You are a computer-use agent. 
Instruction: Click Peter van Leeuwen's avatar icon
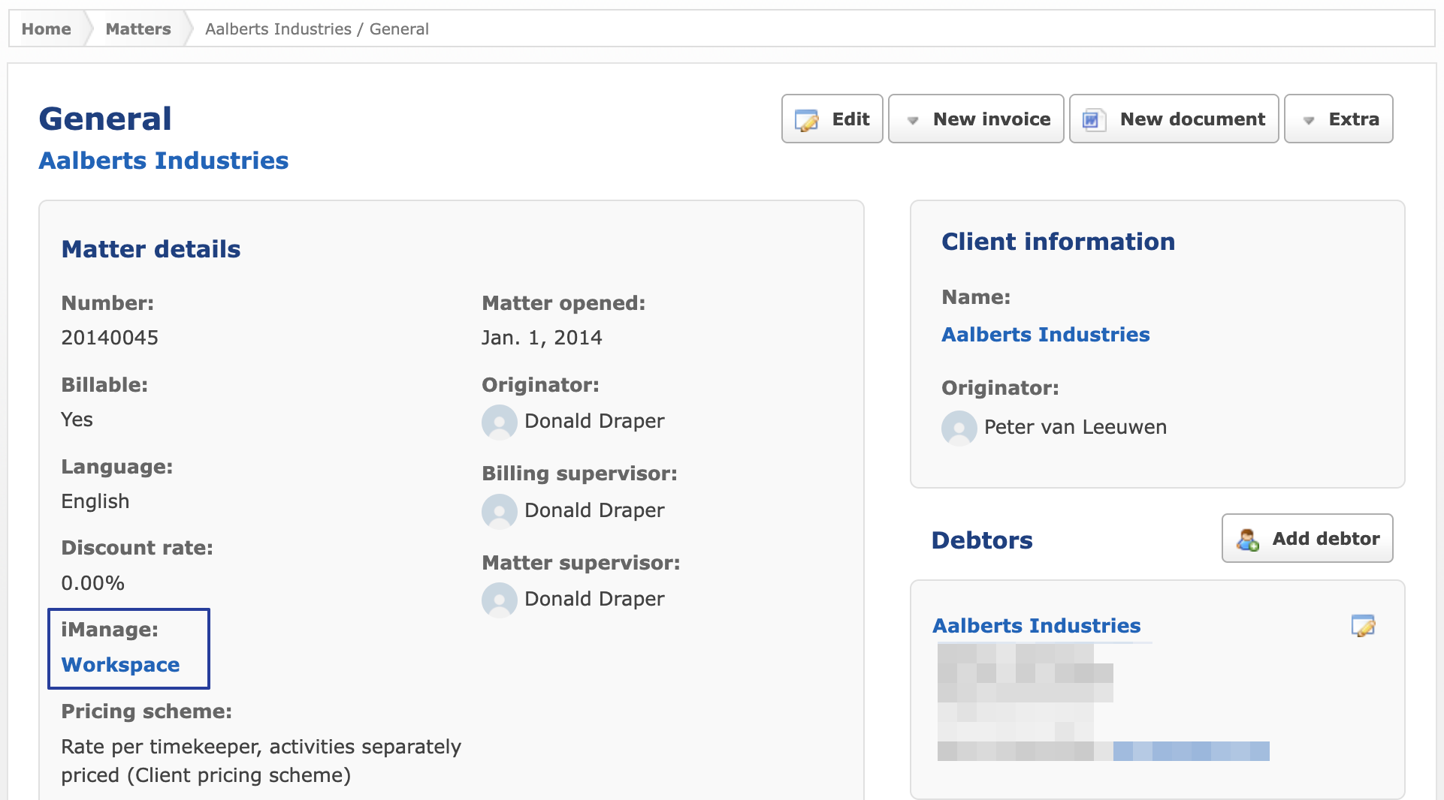click(x=959, y=428)
